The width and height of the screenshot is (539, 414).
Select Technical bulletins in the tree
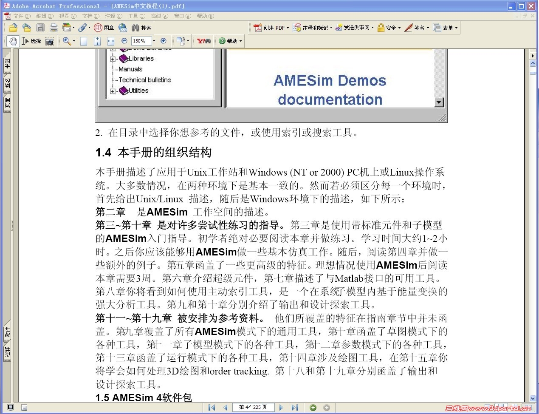(x=144, y=80)
